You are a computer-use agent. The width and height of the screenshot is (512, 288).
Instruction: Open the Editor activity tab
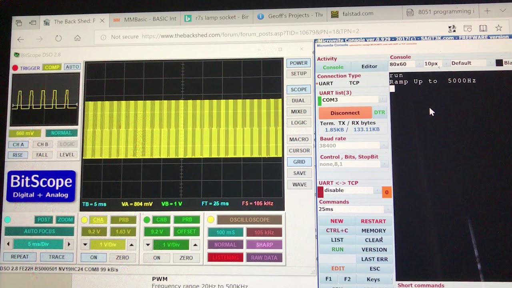click(369, 66)
